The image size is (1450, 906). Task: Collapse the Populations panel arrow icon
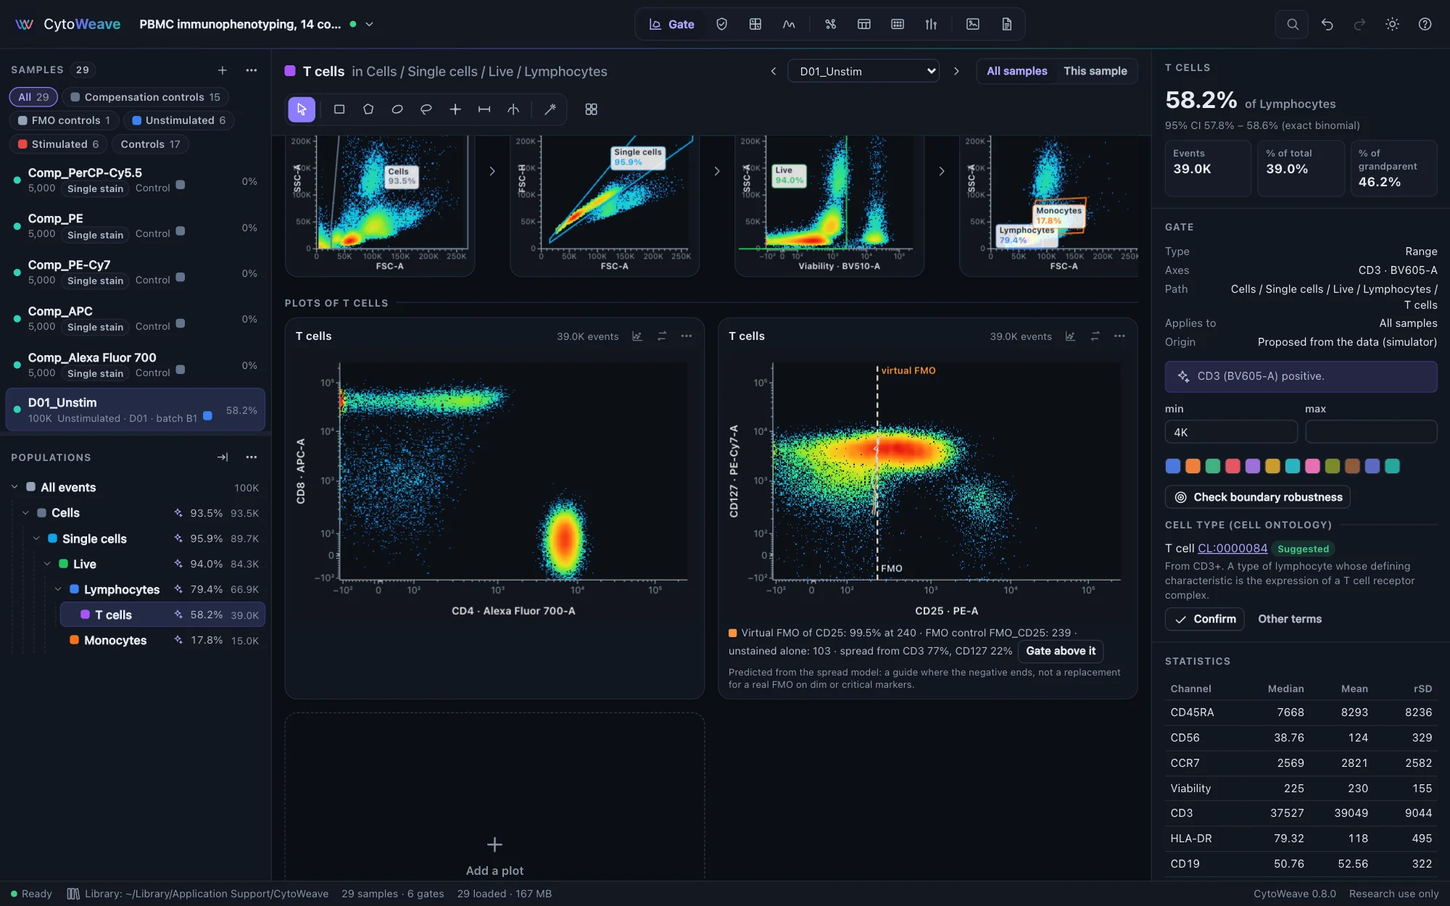(223, 457)
